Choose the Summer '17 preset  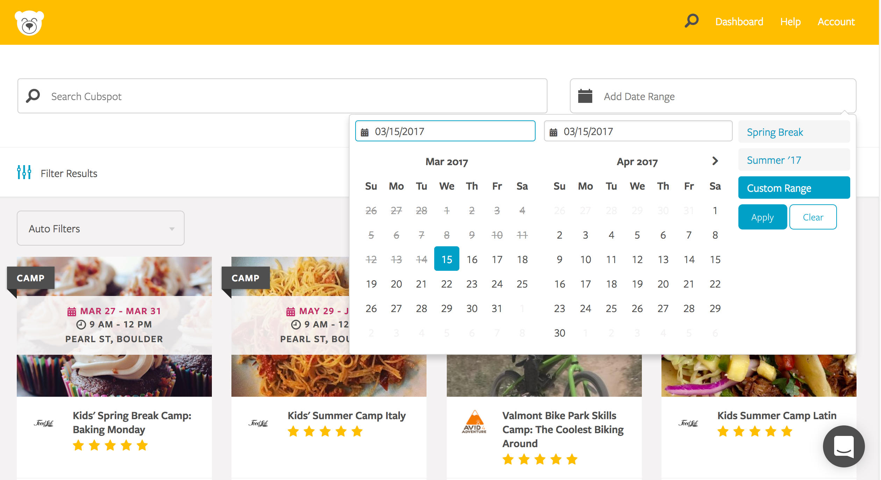(x=794, y=160)
